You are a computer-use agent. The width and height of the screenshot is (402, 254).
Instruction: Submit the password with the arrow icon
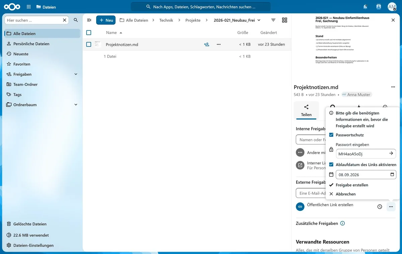(x=391, y=153)
